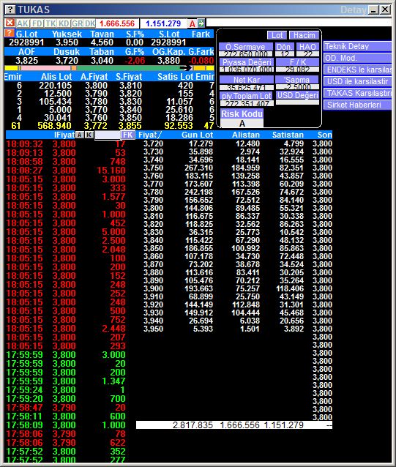Click the blue value 1.151.279 in toolbar

coord(163,23)
